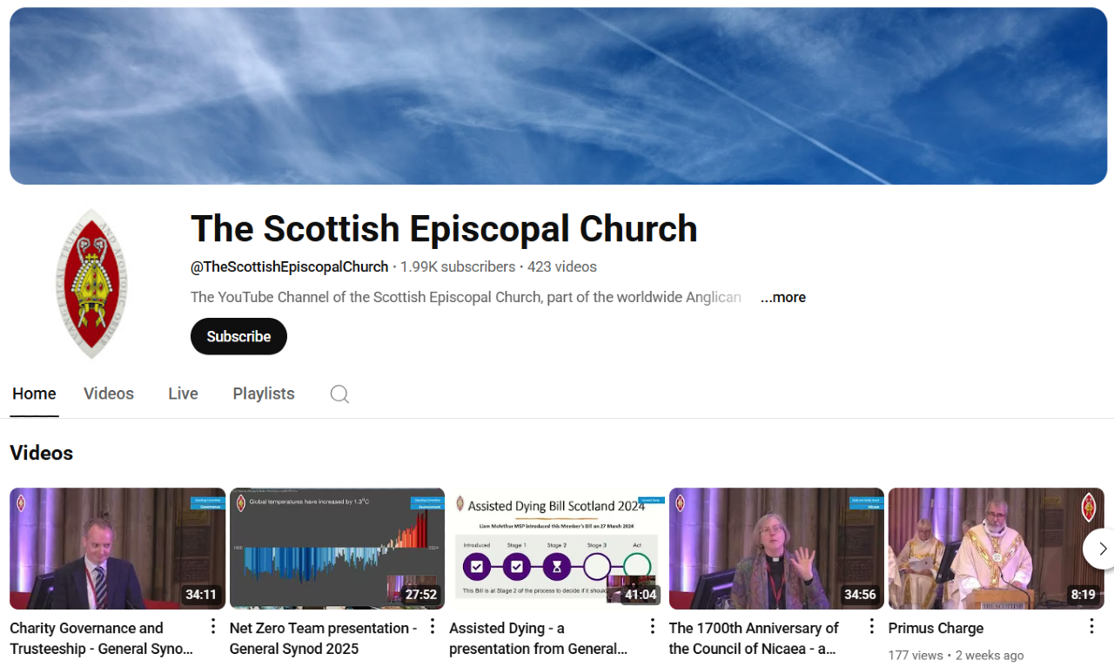1114x667 pixels.
Task: Click the 177 views text under Primus Charge
Action: 916,655
